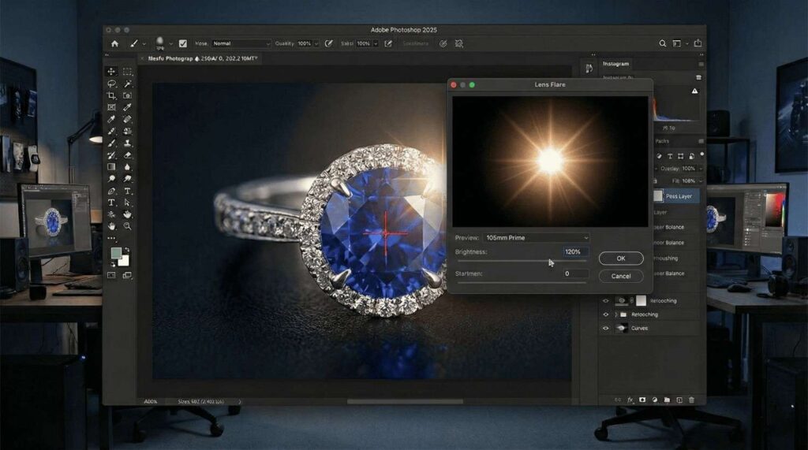Swap foreground and background colors

(x=127, y=250)
